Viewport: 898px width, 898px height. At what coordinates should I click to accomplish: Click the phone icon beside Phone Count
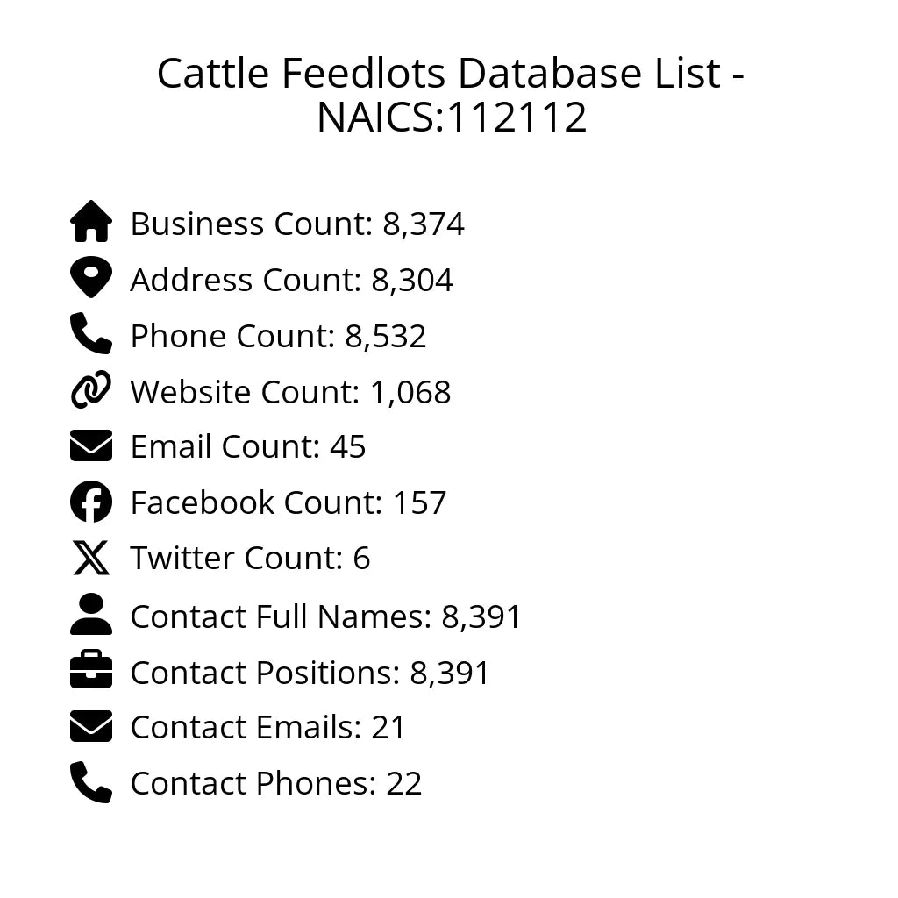coord(91,334)
